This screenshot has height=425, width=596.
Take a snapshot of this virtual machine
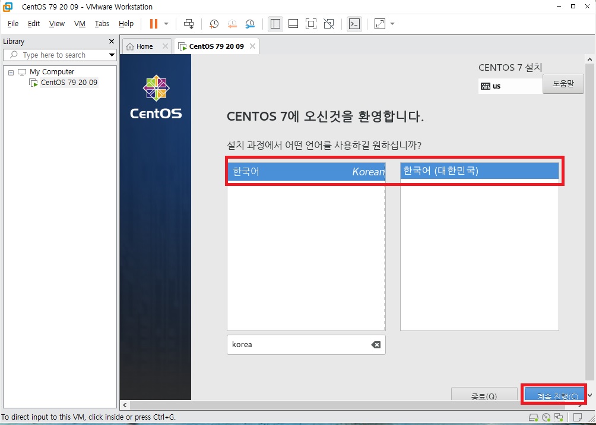(x=214, y=24)
